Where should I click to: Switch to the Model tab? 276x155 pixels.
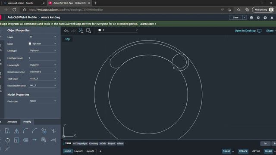click(68, 151)
